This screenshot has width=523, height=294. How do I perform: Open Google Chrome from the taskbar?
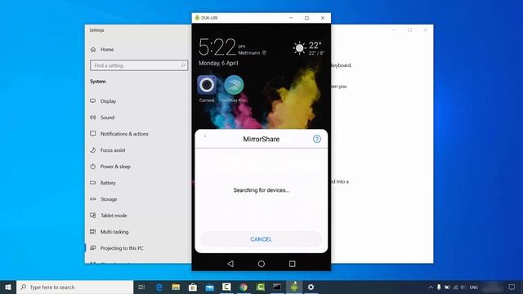coord(244,287)
